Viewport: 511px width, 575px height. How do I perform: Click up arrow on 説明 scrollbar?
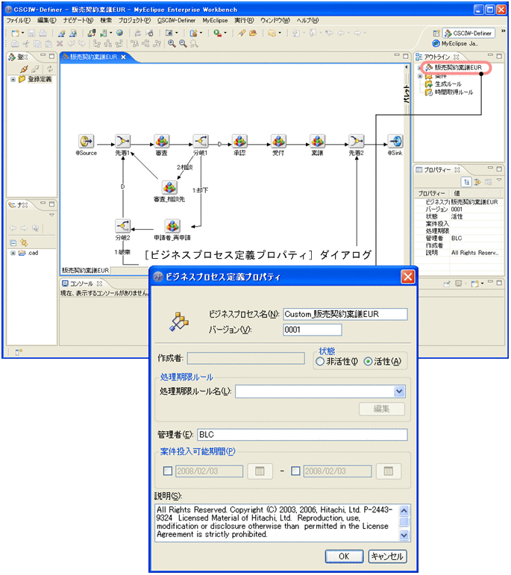(x=404, y=510)
